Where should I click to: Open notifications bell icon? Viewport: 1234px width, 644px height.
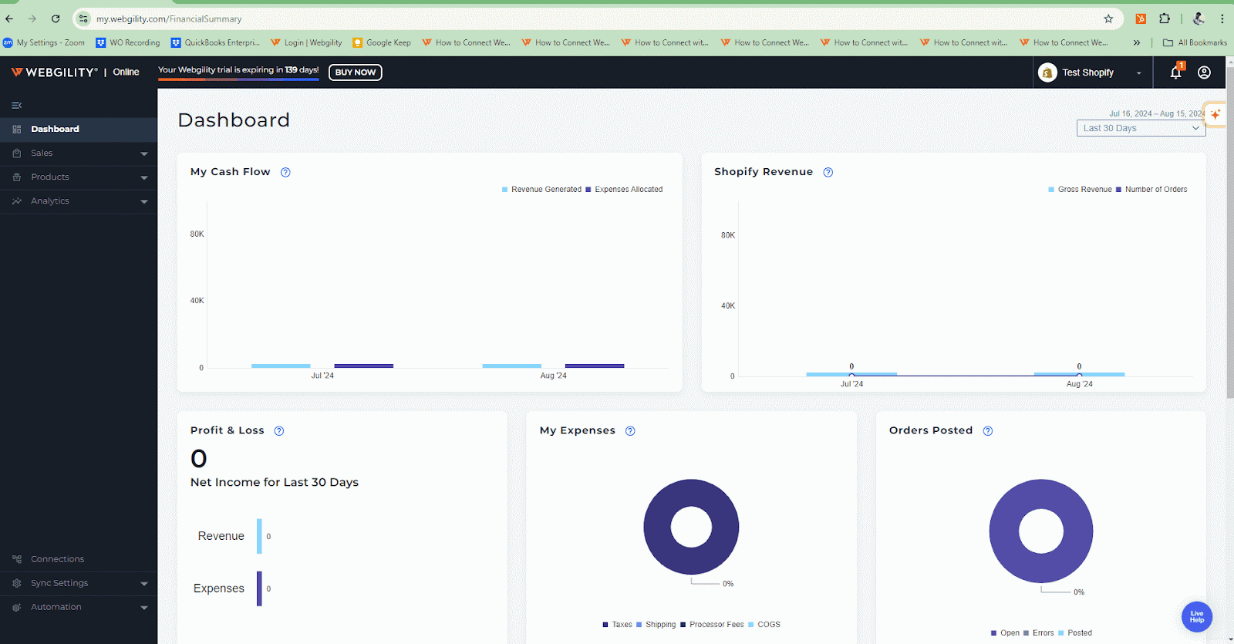[x=1175, y=72]
